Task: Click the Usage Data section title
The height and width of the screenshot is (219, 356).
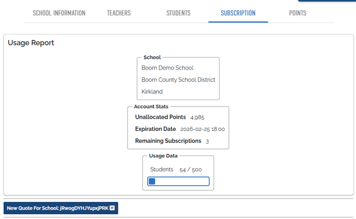Action: [163, 156]
